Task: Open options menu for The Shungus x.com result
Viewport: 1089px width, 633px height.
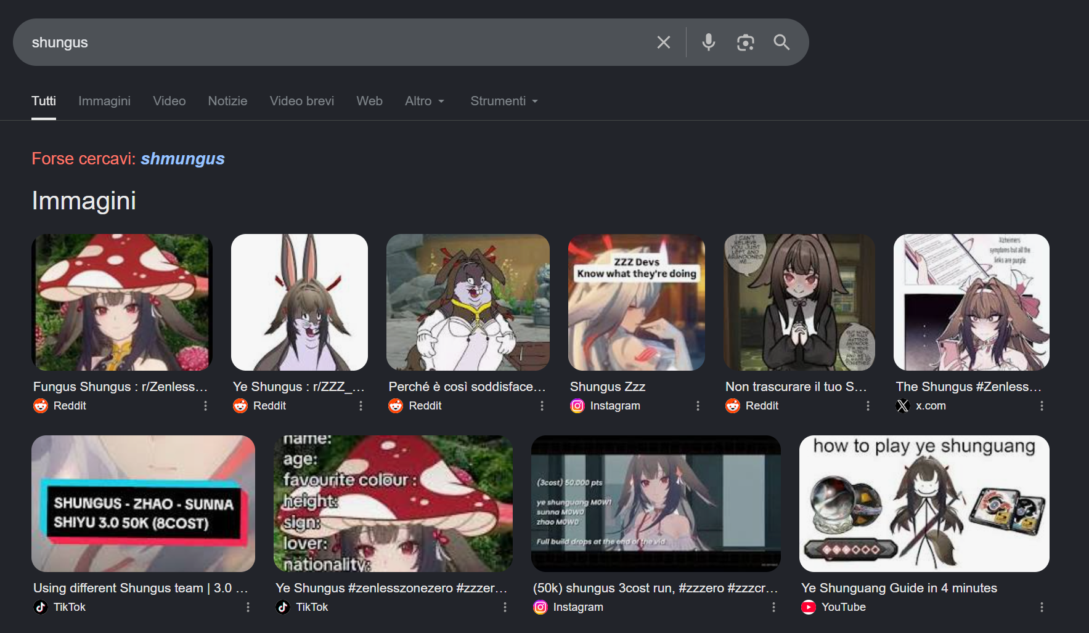Action: [x=1042, y=406]
